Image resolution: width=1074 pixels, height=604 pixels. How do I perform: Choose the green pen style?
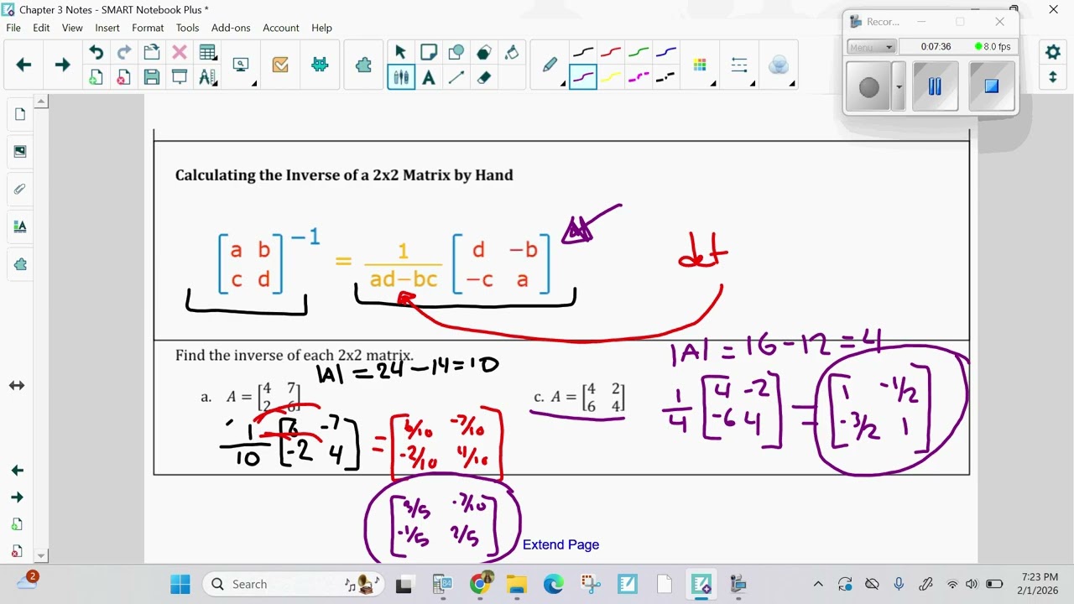(638, 52)
